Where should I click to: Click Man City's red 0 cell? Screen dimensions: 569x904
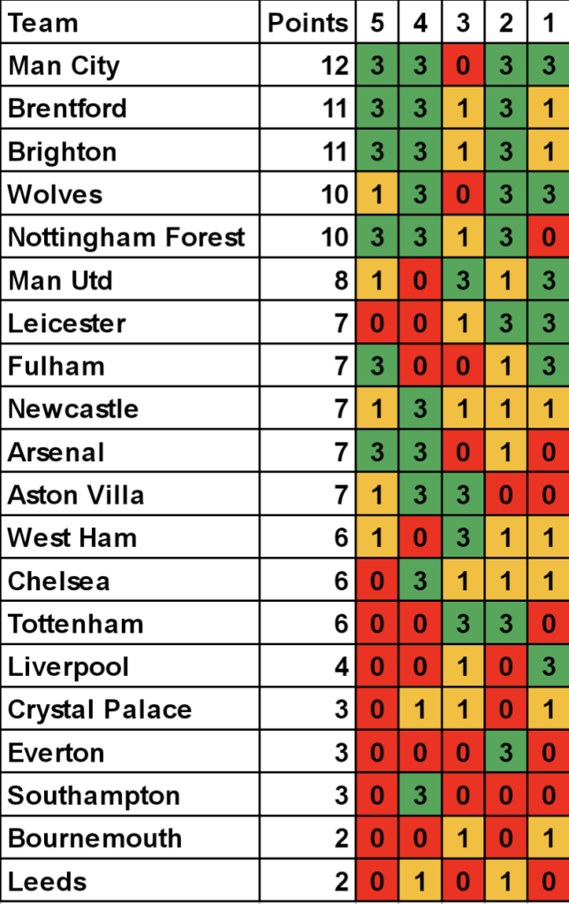(x=463, y=65)
